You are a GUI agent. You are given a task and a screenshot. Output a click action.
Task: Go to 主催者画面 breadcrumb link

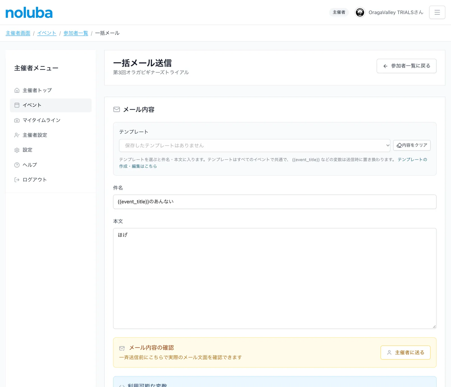[18, 33]
